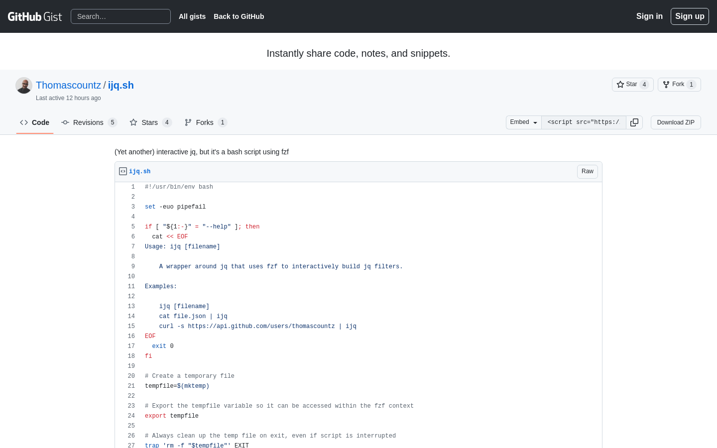Click the fork count 1 badge

[x=691, y=85]
